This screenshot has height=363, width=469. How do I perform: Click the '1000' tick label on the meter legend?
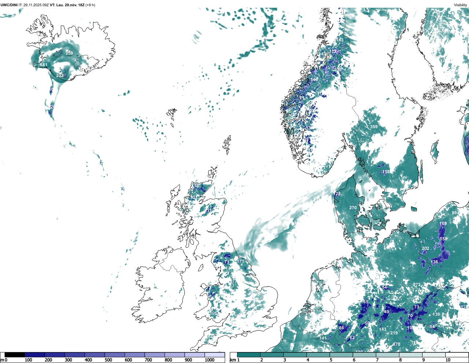click(210, 360)
